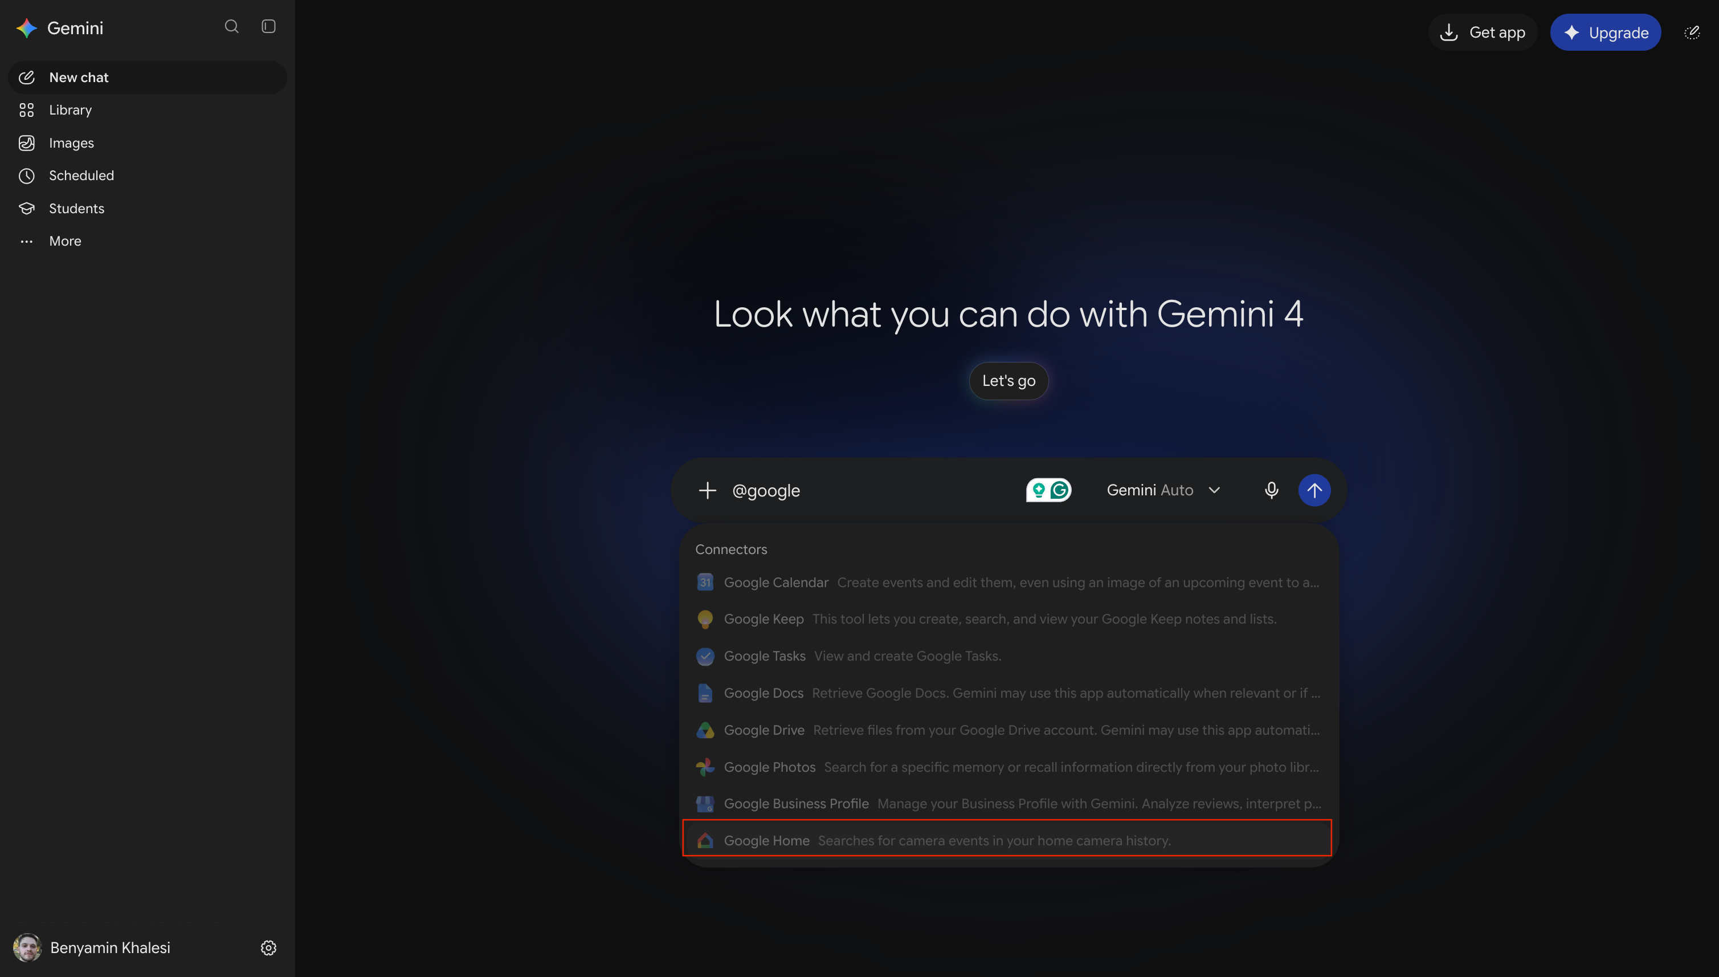Viewport: 1719px width, 977px height.
Task: Click the Connectors section heading
Action: tap(731, 549)
